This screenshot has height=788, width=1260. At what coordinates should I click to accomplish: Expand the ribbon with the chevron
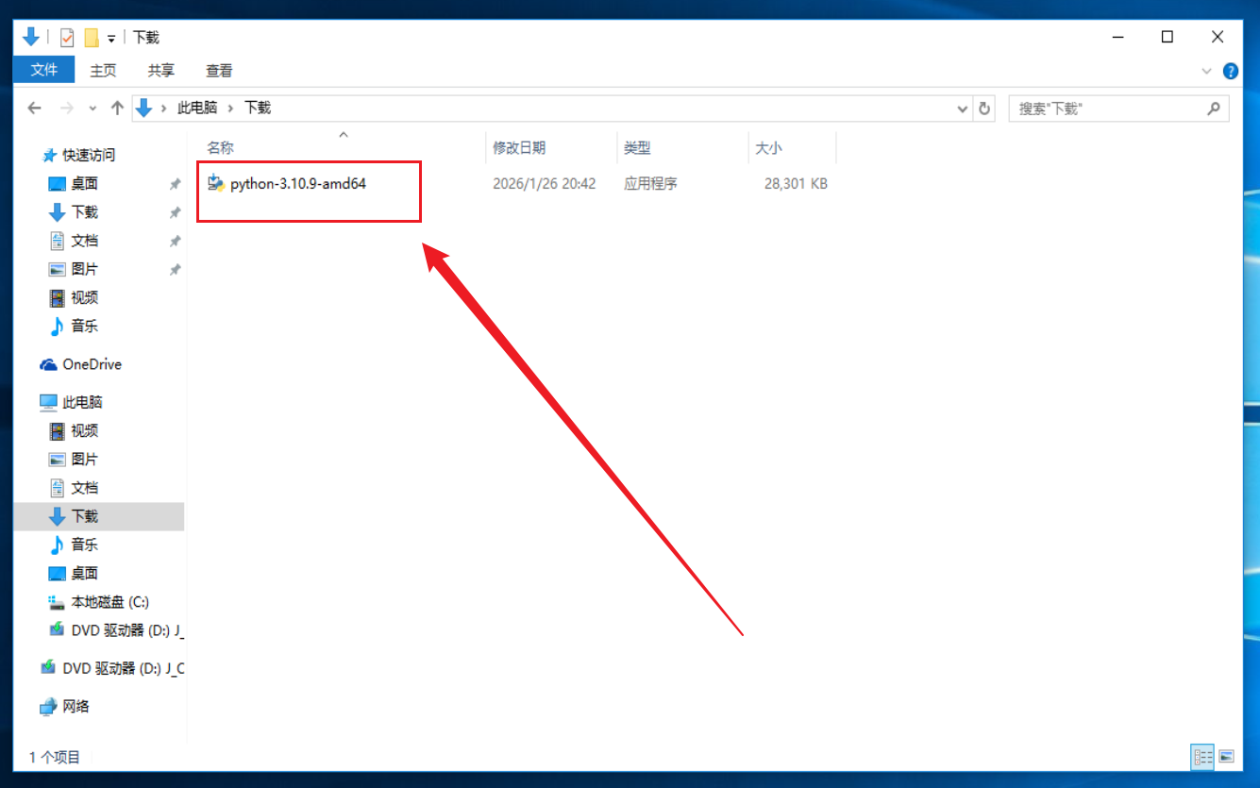coord(1206,71)
